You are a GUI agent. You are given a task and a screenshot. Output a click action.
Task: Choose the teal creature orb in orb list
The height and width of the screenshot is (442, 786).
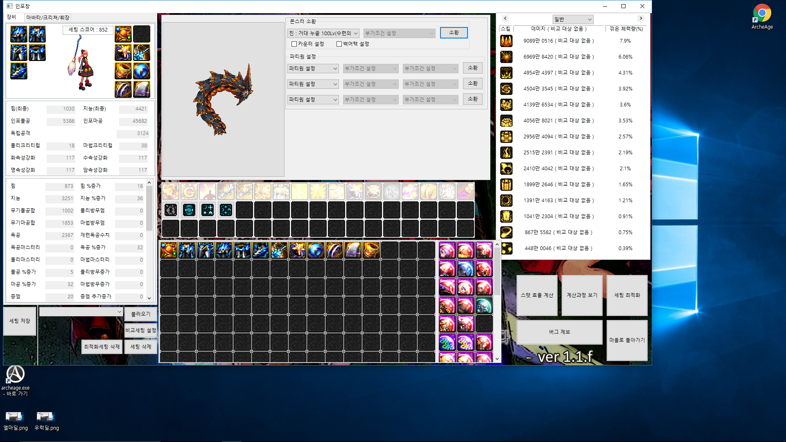[x=484, y=305]
